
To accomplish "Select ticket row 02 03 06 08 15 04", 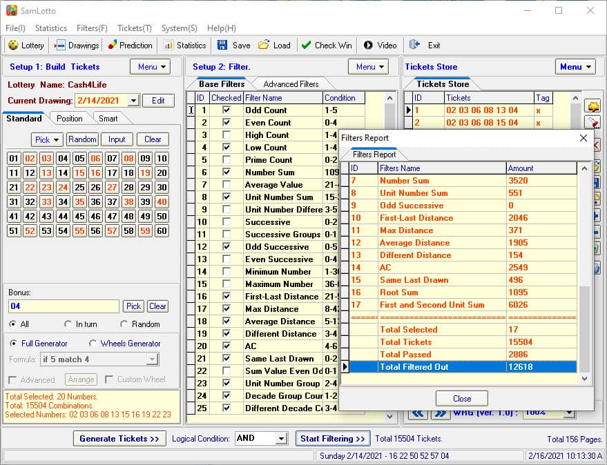I will point(482,123).
